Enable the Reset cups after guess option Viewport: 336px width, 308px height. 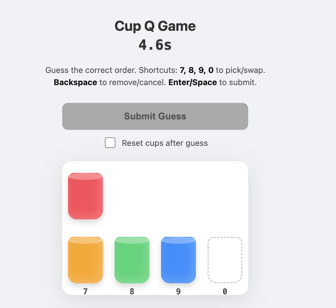tap(110, 143)
